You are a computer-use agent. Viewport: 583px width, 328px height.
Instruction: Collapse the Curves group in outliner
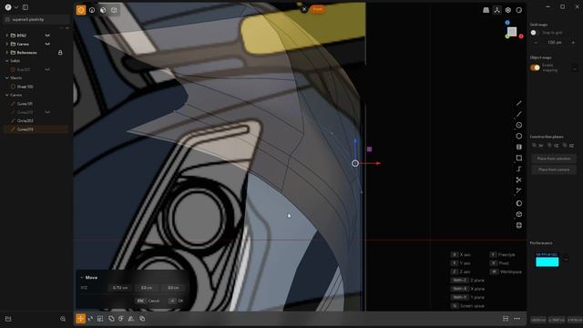(x=6, y=95)
